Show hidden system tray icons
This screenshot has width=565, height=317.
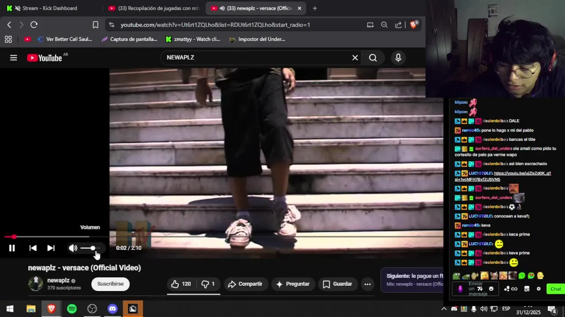[x=444, y=309]
